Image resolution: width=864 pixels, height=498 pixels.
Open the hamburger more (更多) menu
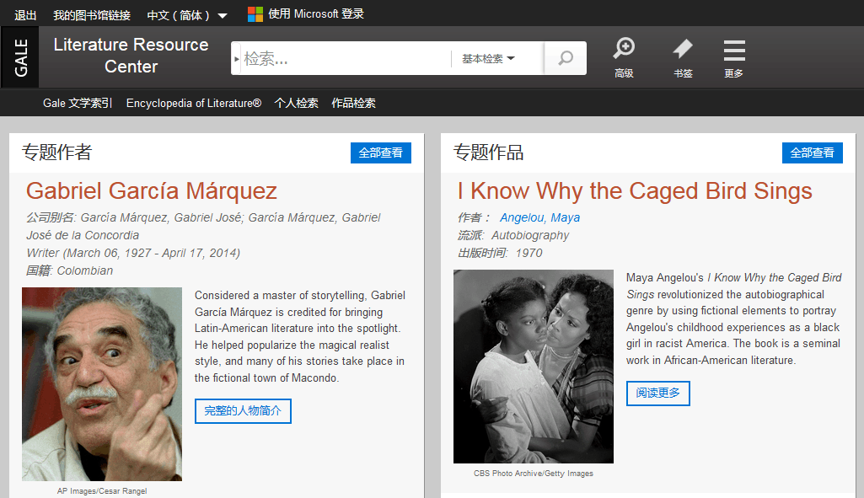pyautogui.click(x=734, y=57)
